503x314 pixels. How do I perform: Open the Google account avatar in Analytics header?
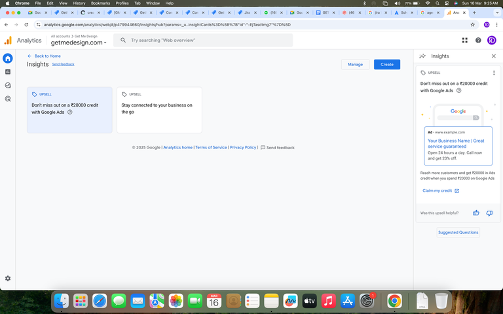491,40
